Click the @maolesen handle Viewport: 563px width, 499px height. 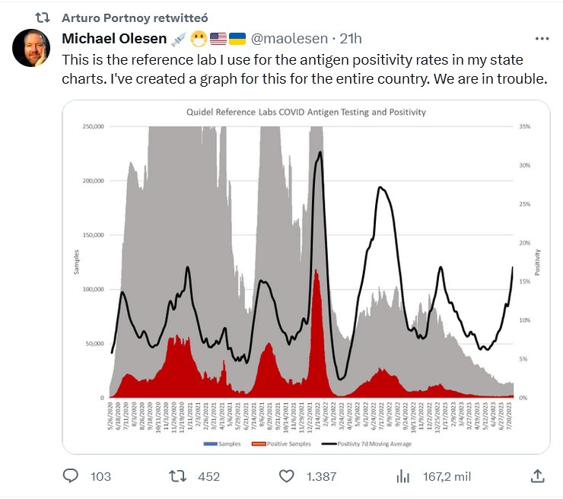[x=285, y=39]
